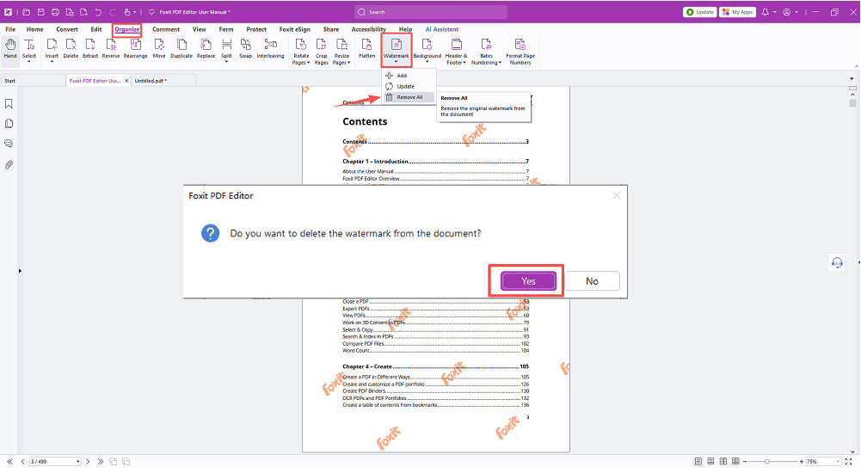This screenshot has width=861, height=473.
Task: Open the Select tool dropdown
Action: tap(29, 62)
